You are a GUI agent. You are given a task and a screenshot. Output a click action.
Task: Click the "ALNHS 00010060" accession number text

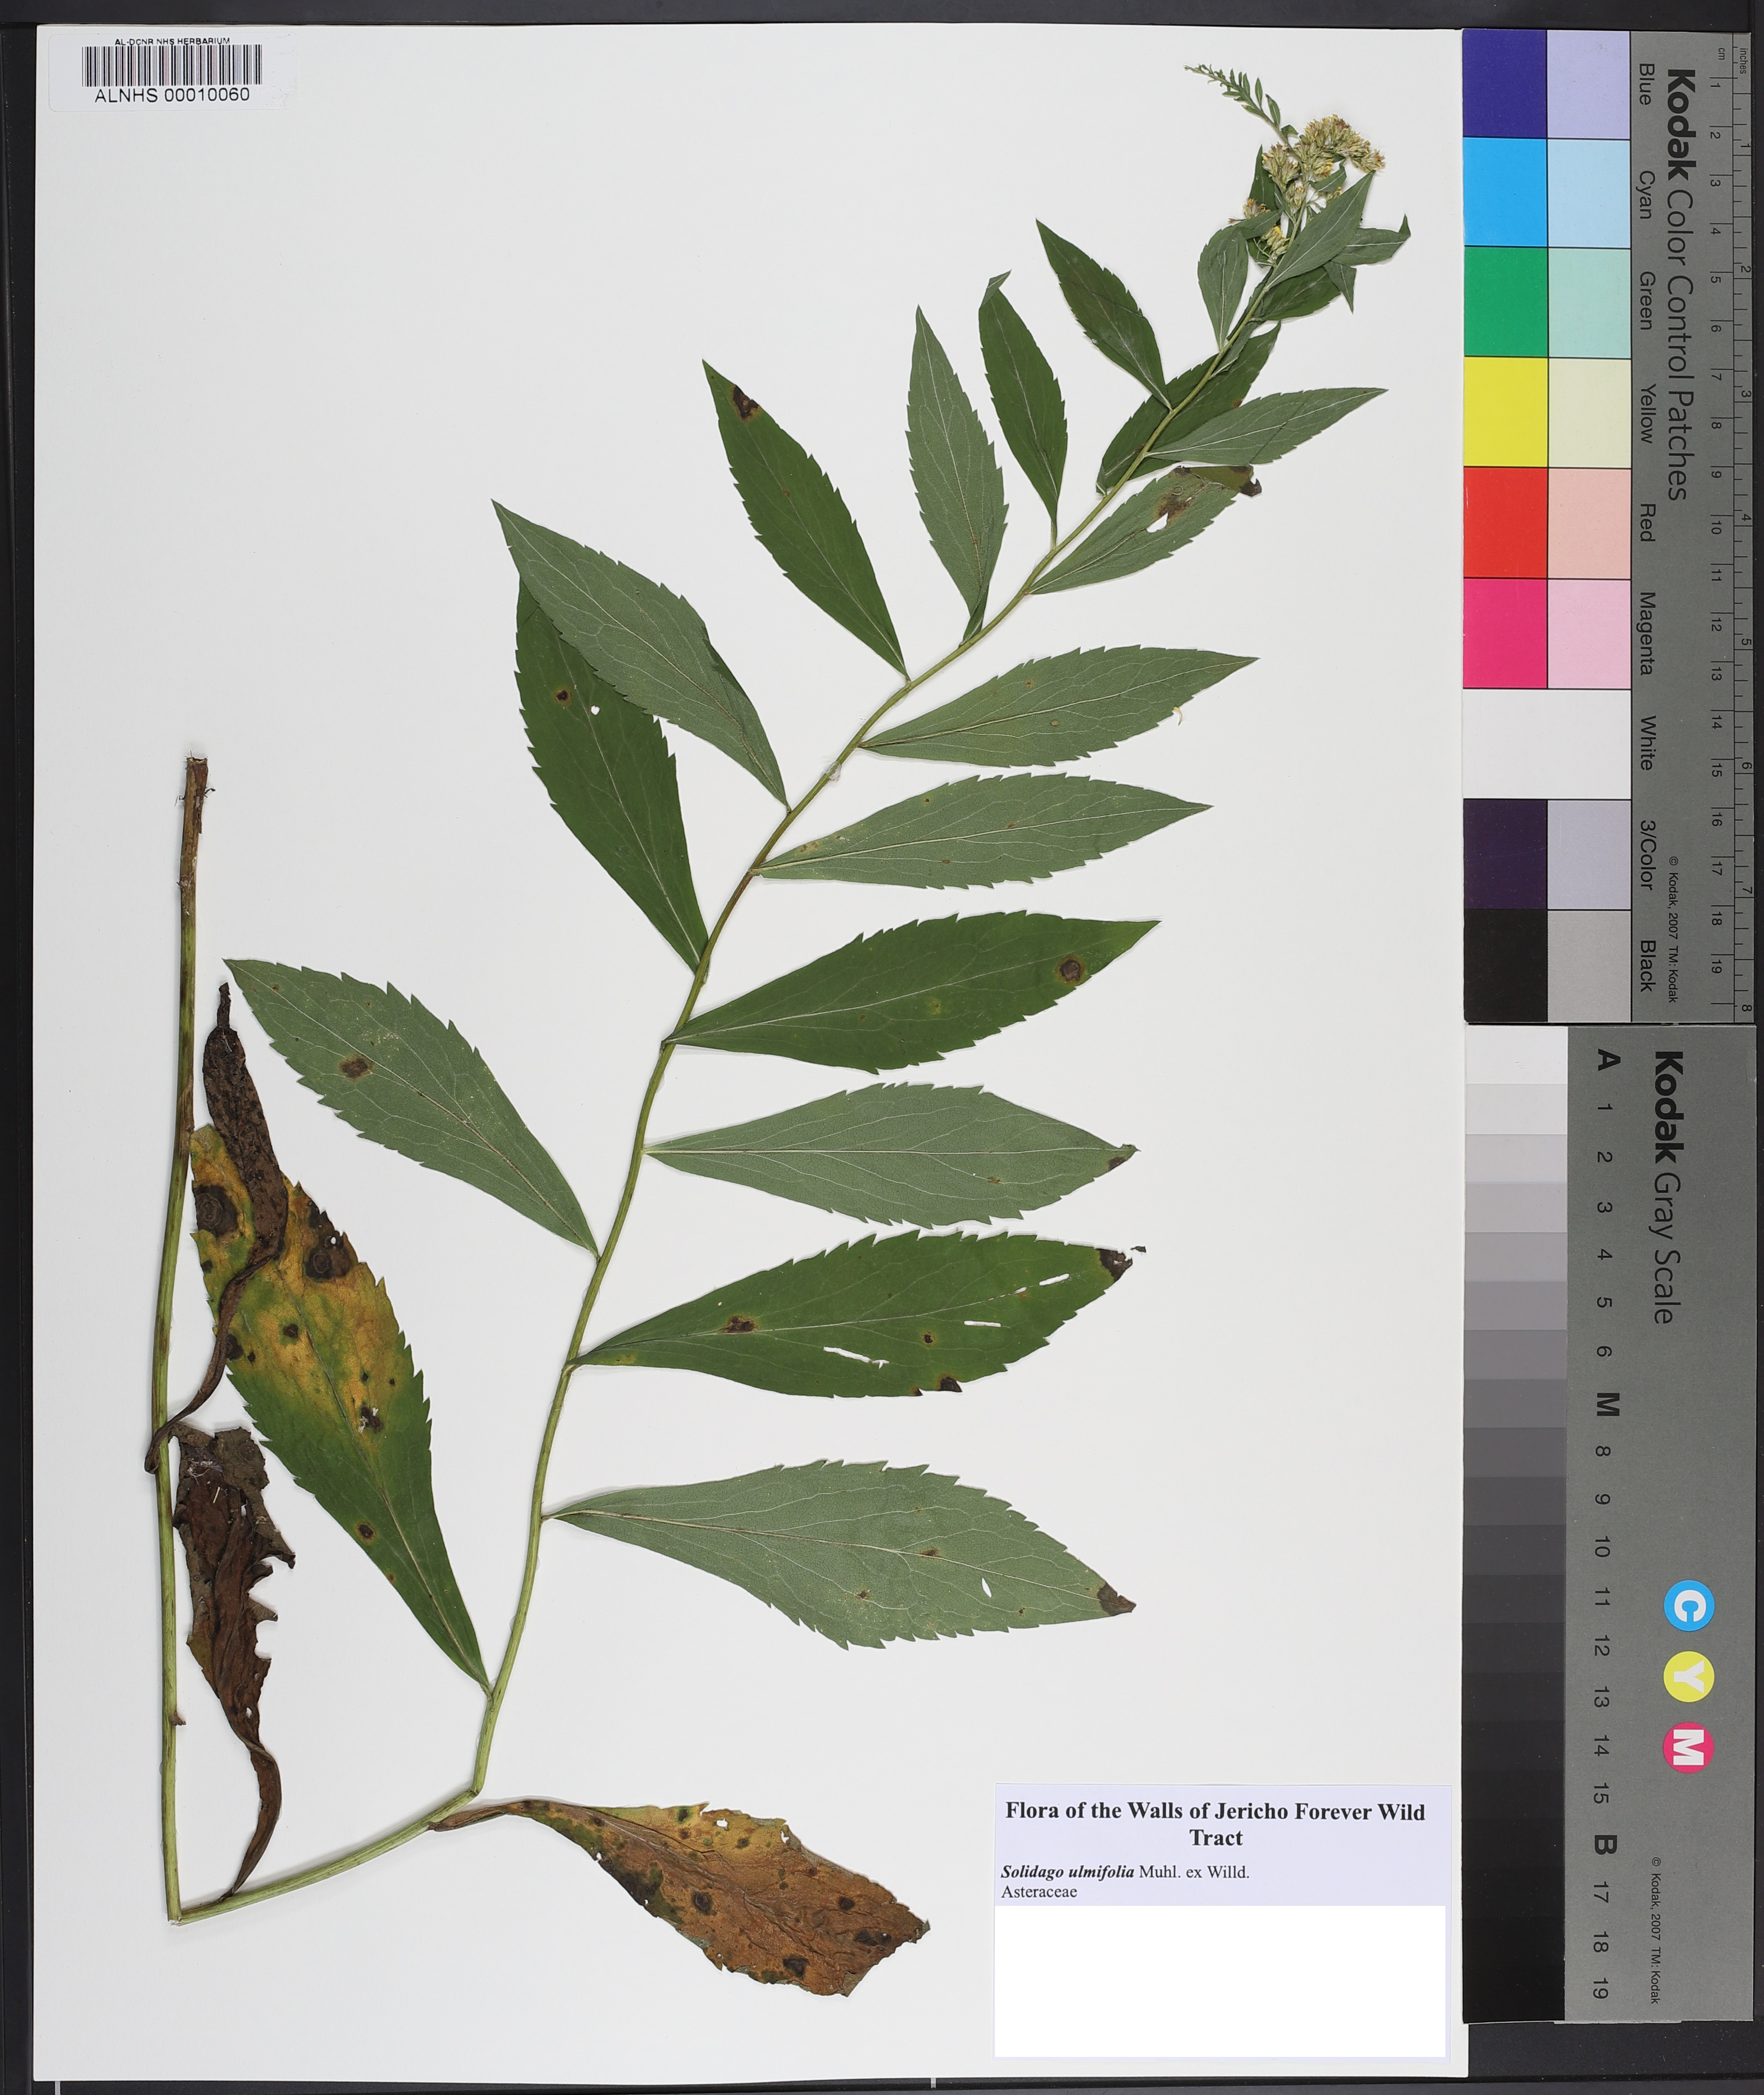coord(172,96)
